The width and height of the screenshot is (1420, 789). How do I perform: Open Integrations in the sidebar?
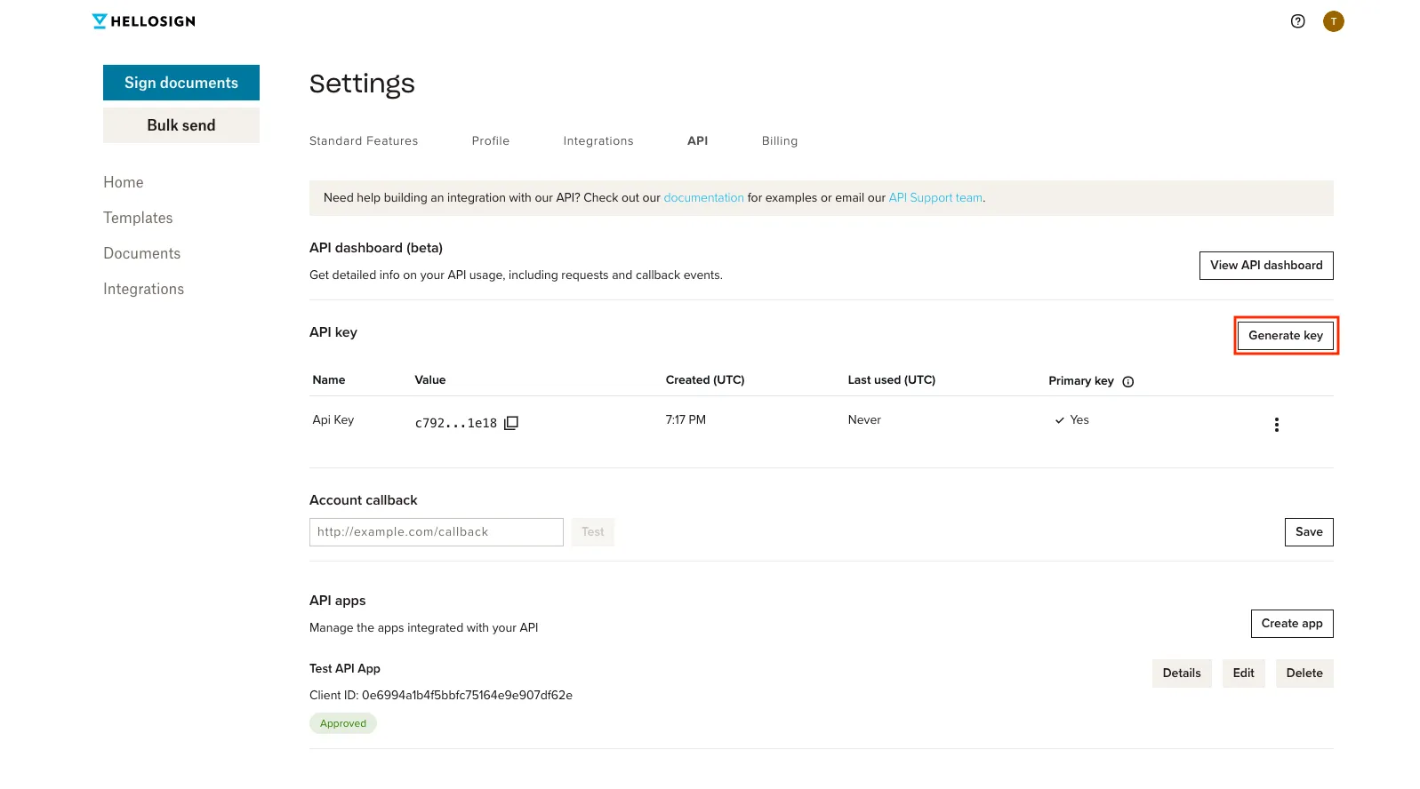(x=144, y=289)
